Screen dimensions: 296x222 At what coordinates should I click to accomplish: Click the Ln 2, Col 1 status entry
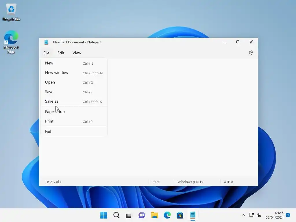pos(53,182)
